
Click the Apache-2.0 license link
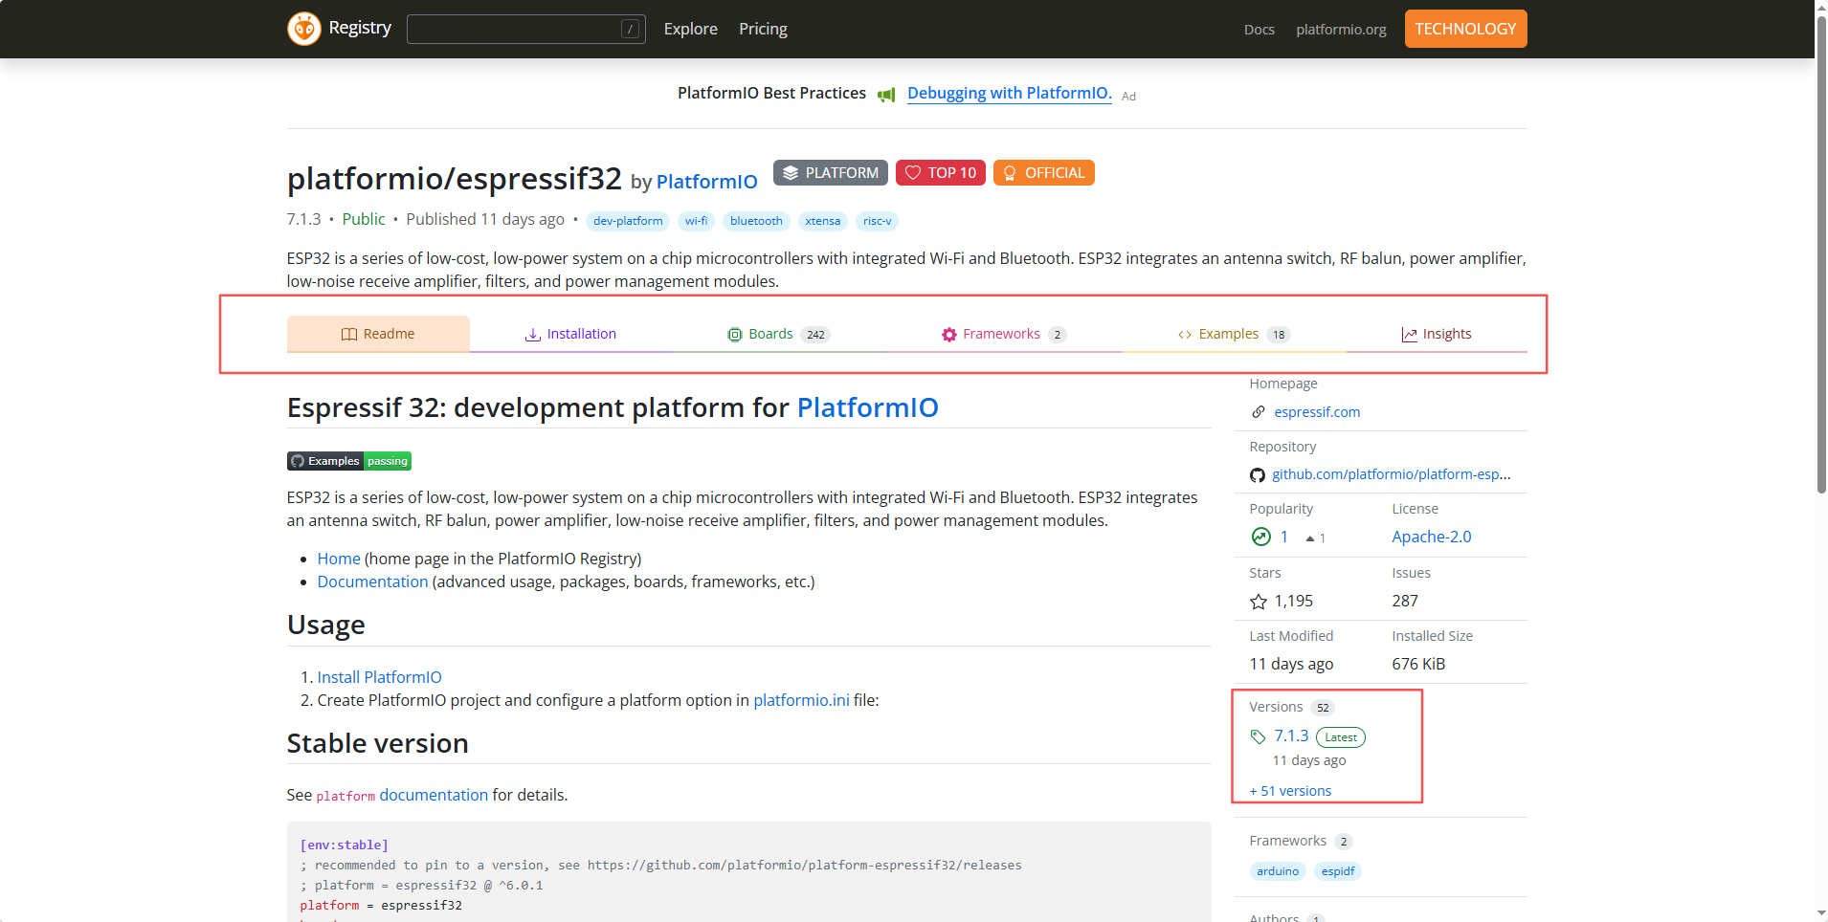[1432, 537]
